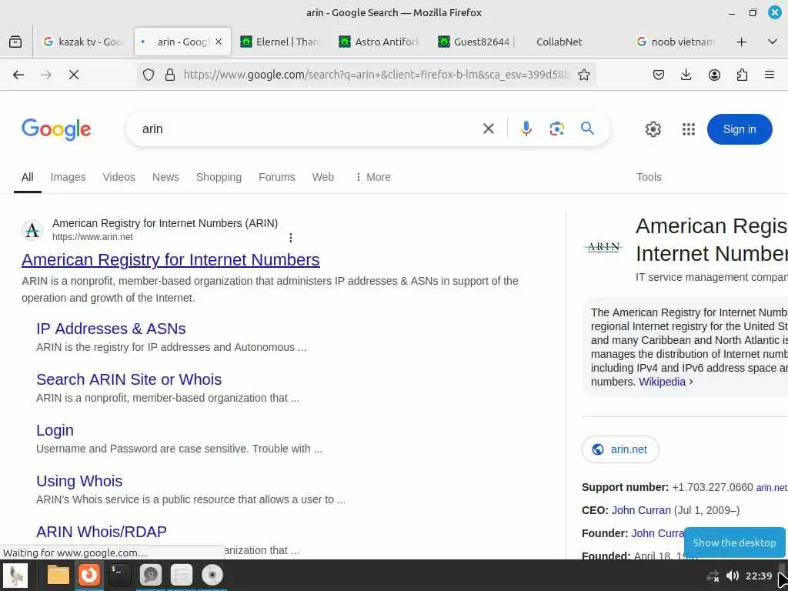Screen dimensions: 788x591
Task: Expand the list all tabs chevron
Action: (x=773, y=42)
